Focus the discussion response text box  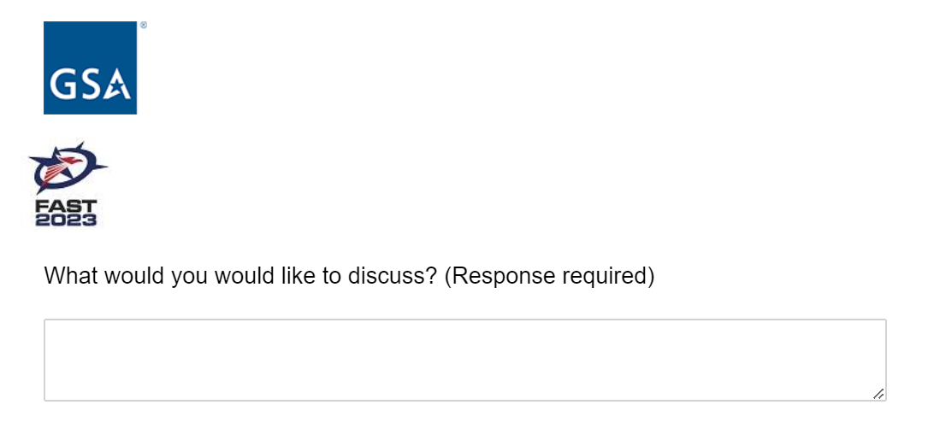pyautogui.click(x=464, y=360)
